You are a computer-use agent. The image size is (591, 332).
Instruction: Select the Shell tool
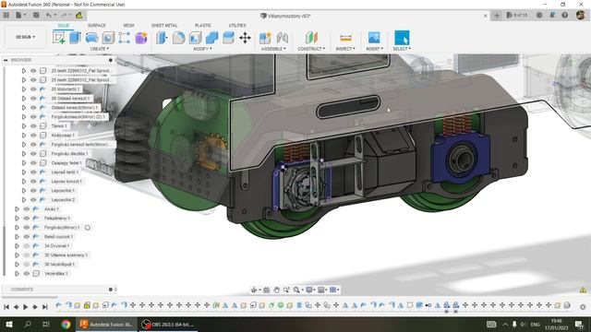195,38
